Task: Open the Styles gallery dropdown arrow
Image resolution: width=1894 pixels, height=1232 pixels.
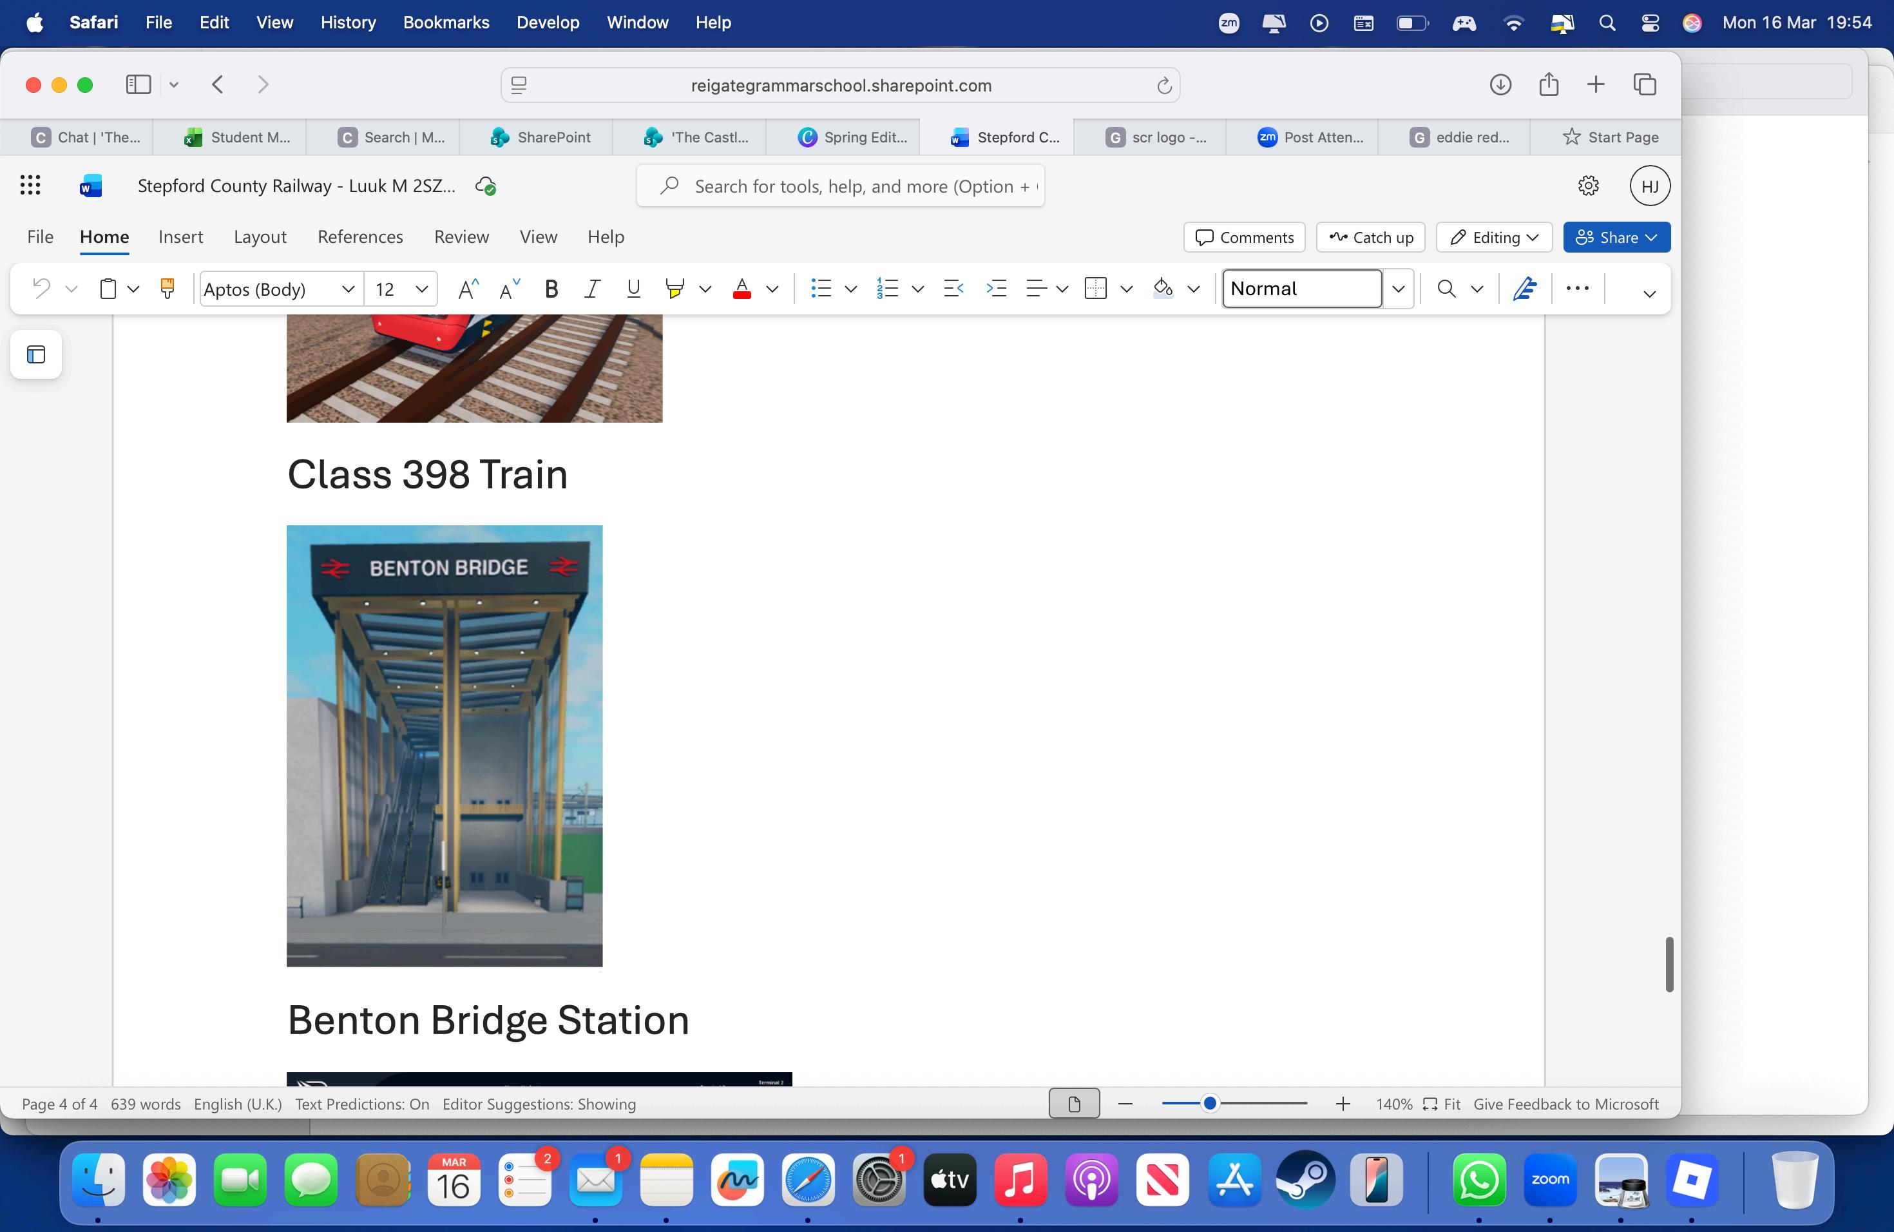Action: coord(1398,289)
